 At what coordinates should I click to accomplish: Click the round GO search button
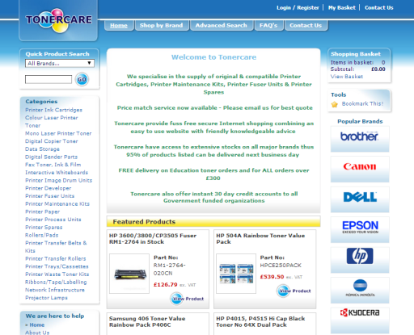[x=82, y=79]
